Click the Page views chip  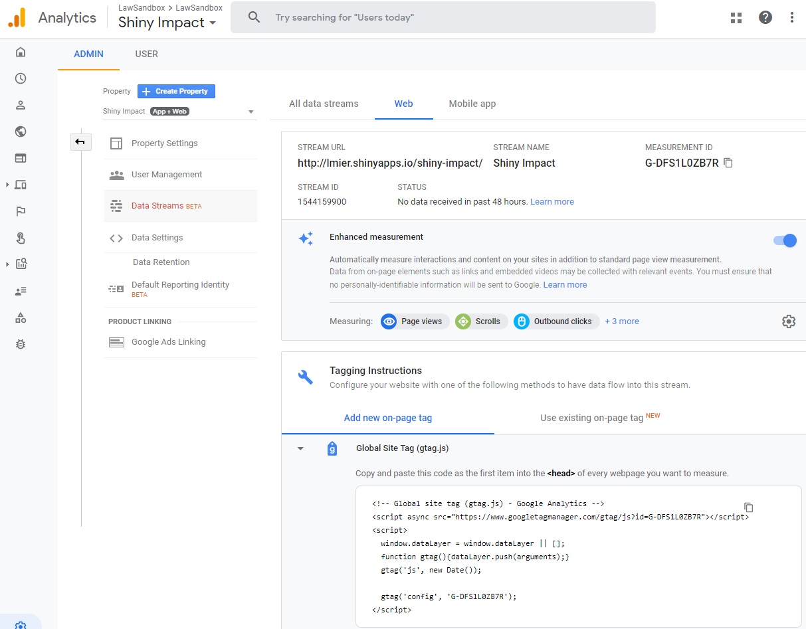pos(415,321)
